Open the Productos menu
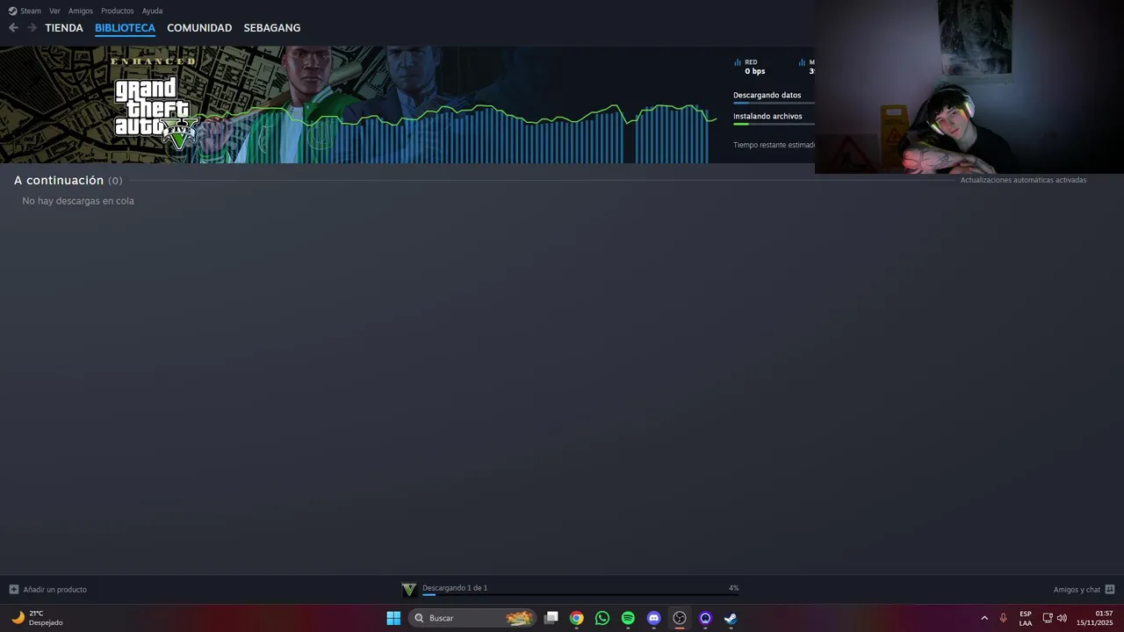Image resolution: width=1124 pixels, height=632 pixels. pos(118,11)
